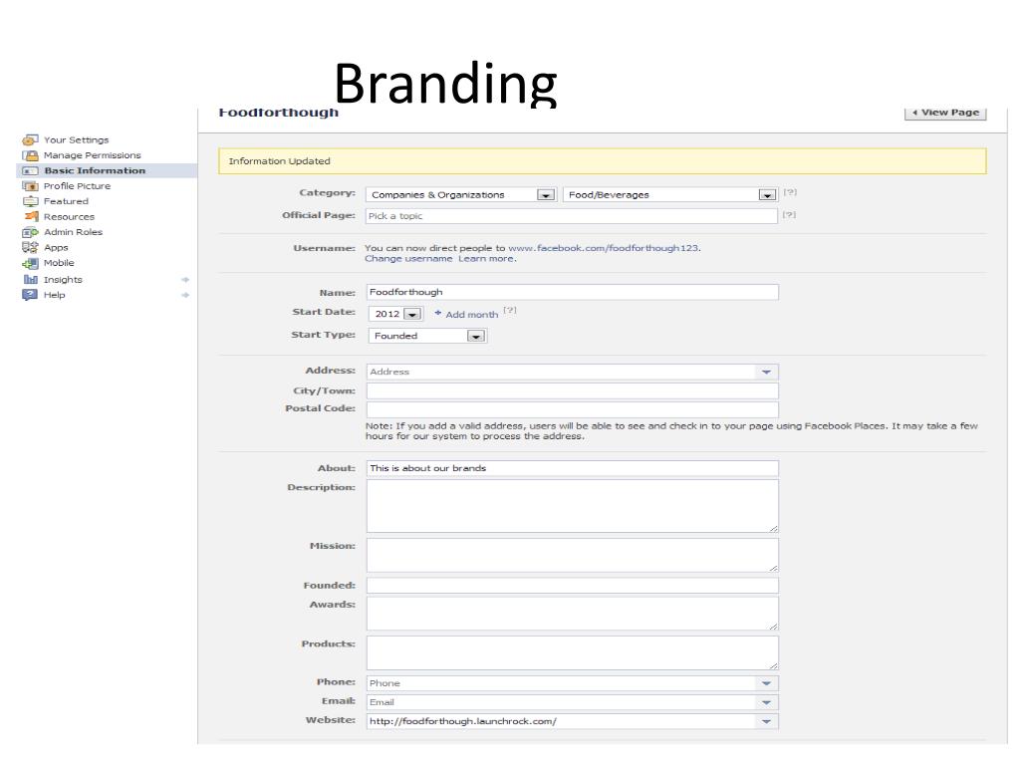Open the Insights section
This screenshot has height=765, width=1020.
pos(63,280)
